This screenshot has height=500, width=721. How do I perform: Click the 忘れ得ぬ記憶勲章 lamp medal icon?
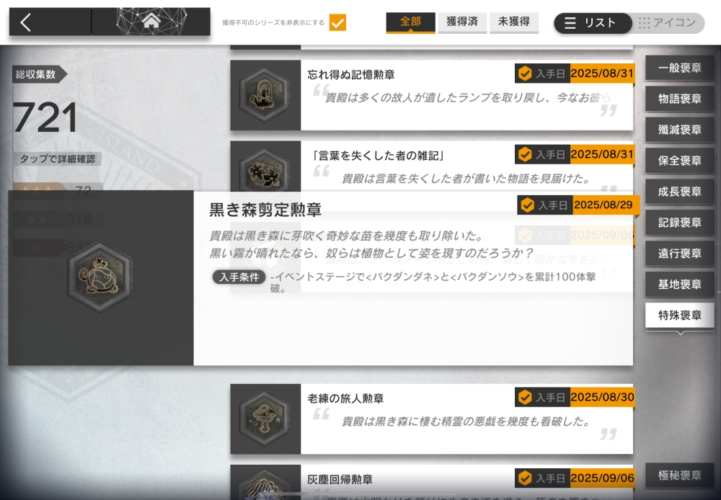[x=265, y=95]
